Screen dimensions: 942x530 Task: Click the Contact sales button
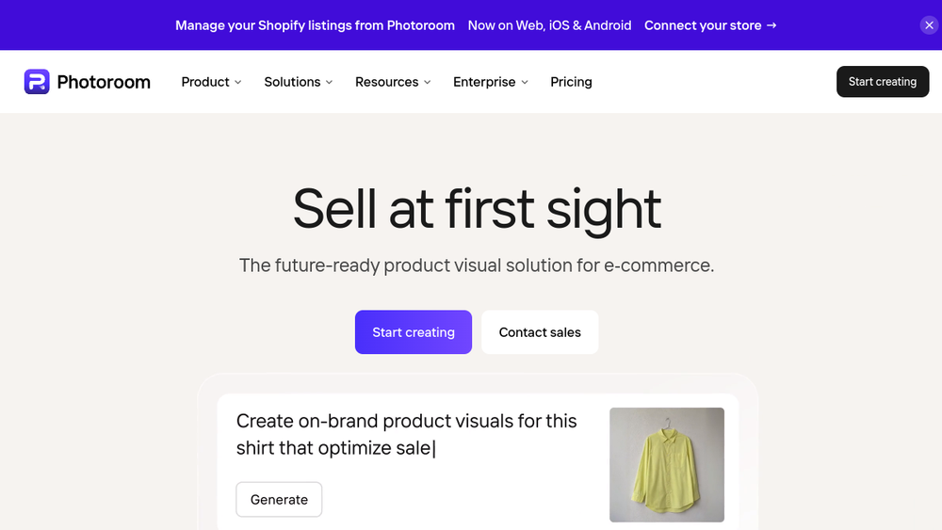540,332
